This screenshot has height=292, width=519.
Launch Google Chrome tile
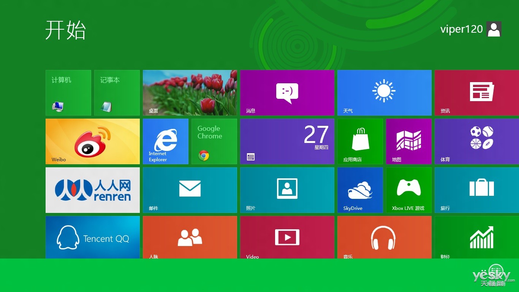(x=214, y=141)
